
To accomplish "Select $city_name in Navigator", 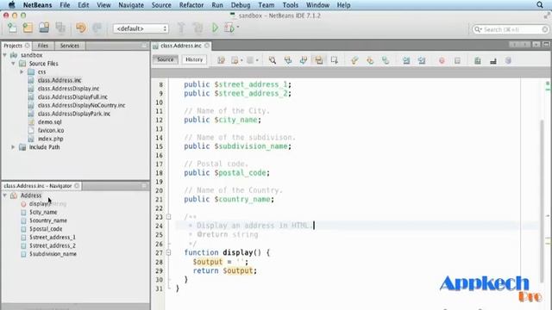I will coord(43,213).
